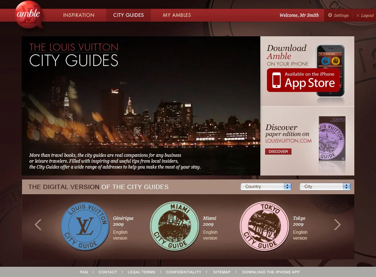
Task: Click the Logout X icon
Action: (358, 15)
